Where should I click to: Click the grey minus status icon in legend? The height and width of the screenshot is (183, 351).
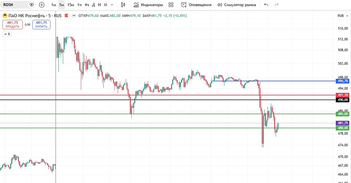[74, 16]
